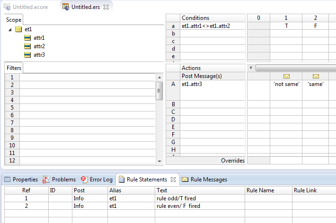Viewport: 336px width, 223px height.
Task: Open the Error Log view
Action: tap(97, 180)
